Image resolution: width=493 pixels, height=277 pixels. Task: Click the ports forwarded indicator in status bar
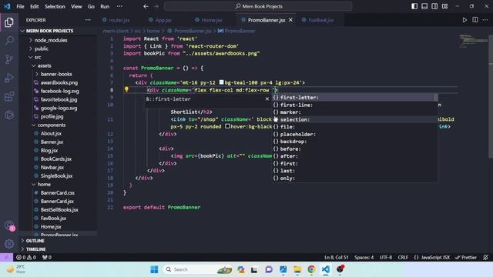click(47, 257)
